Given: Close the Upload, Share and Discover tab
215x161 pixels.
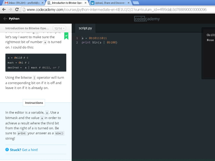Looking at the screenshot, I should point(128,3).
